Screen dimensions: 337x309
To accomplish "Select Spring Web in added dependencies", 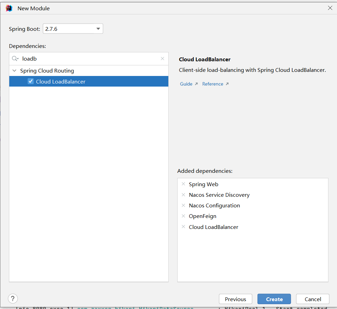I will [204, 184].
